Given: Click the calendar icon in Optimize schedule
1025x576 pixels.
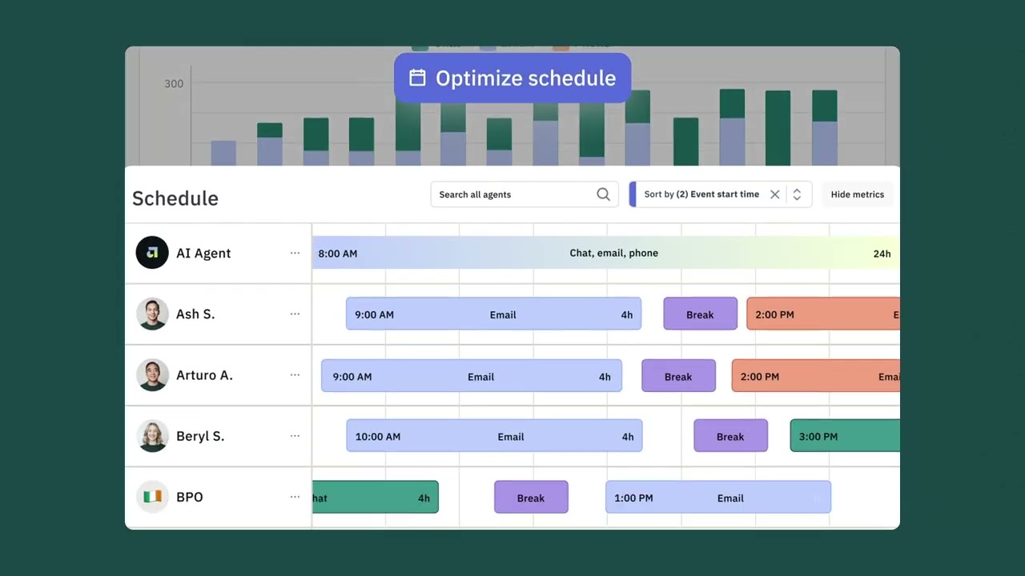Looking at the screenshot, I should pos(417,78).
